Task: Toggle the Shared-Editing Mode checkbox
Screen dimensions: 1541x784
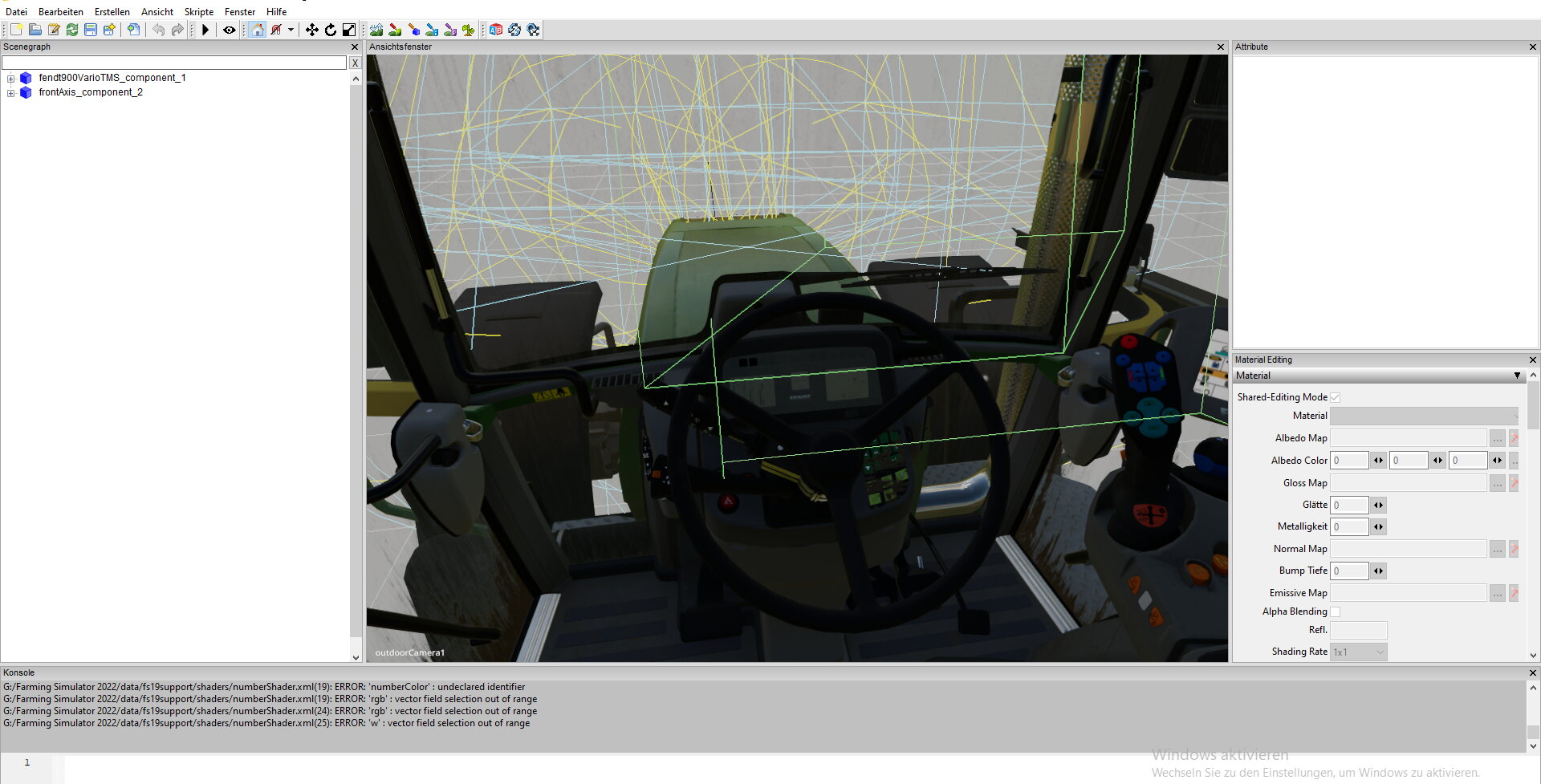Action: pyautogui.click(x=1336, y=397)
